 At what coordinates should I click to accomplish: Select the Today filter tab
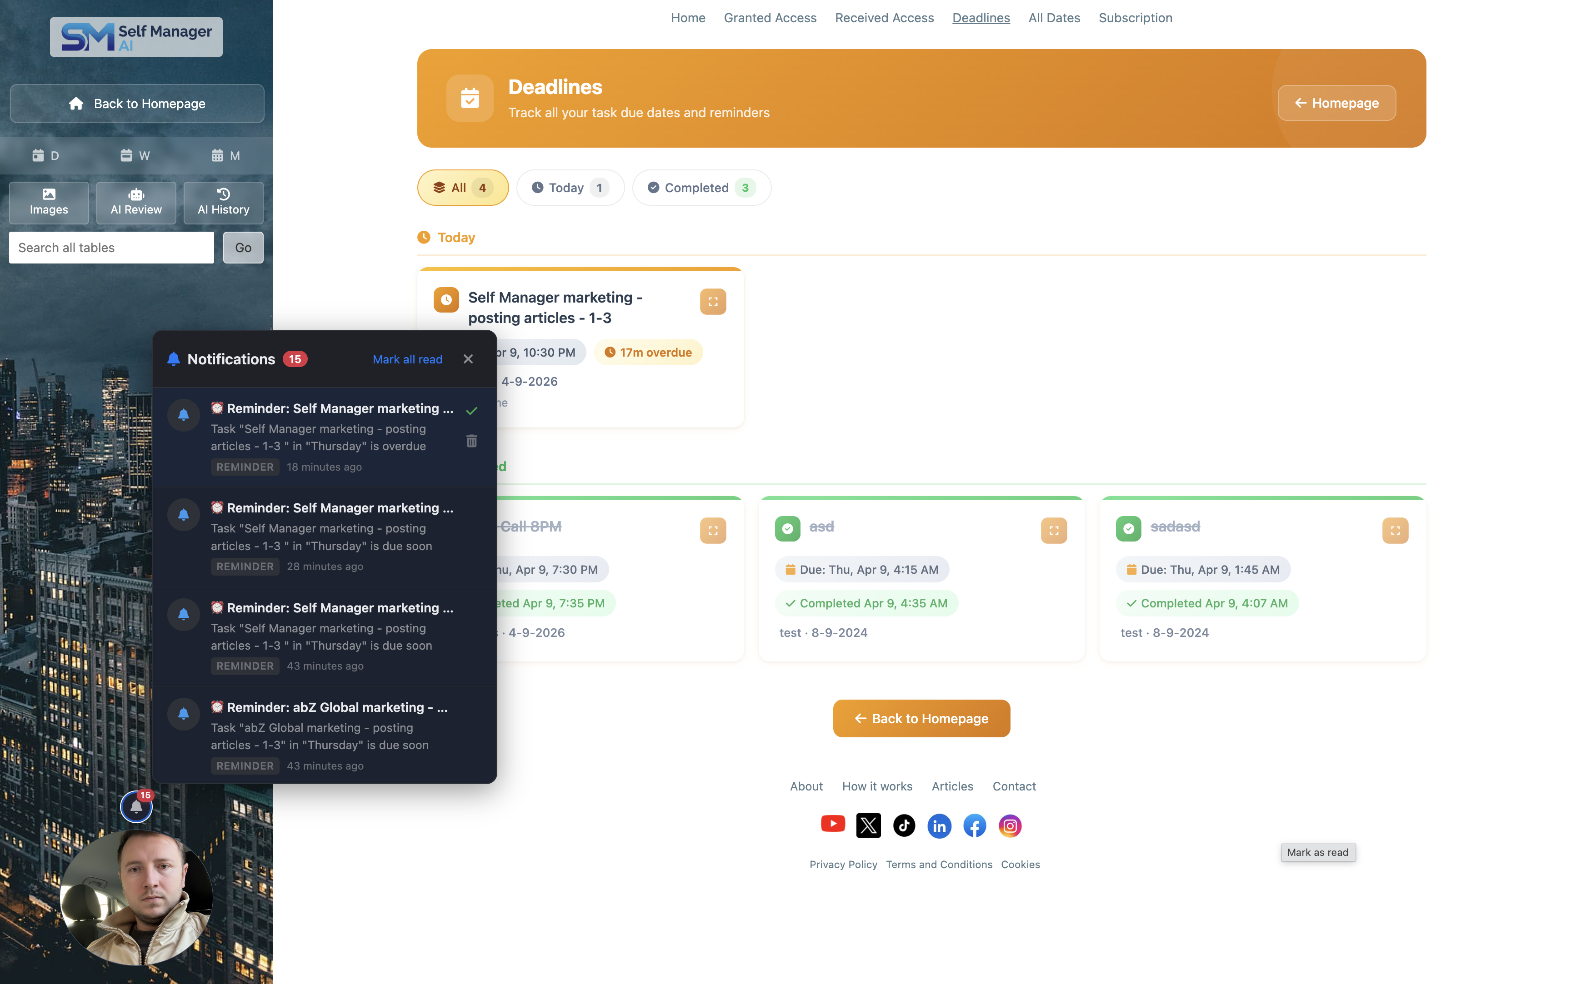(570, 188)
